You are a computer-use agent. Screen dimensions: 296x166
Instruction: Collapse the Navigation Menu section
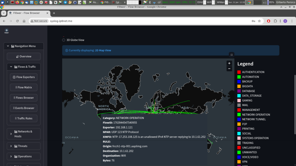click(8, 46)
